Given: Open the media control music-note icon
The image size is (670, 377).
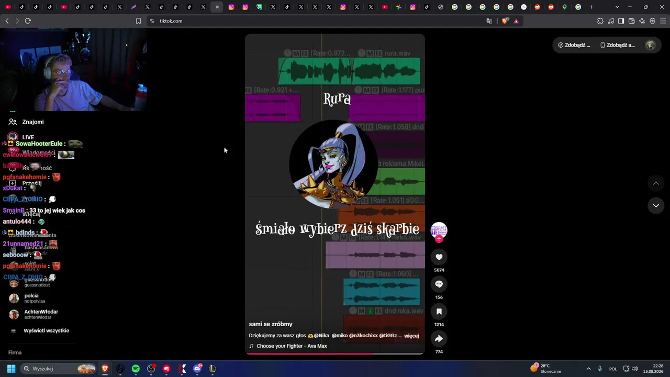Looking at the screenshot, I should pos(611,21).
